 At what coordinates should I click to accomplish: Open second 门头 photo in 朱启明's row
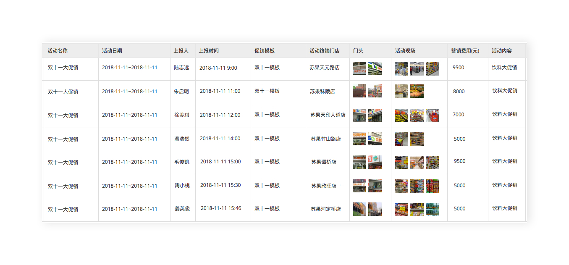click(x=375, y=91)
